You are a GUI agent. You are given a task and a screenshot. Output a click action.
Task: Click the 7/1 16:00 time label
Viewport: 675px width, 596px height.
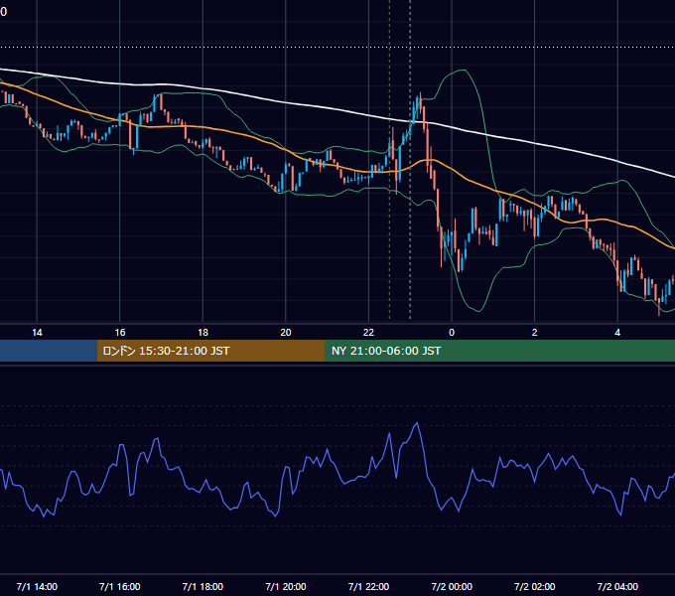[120, 586]
